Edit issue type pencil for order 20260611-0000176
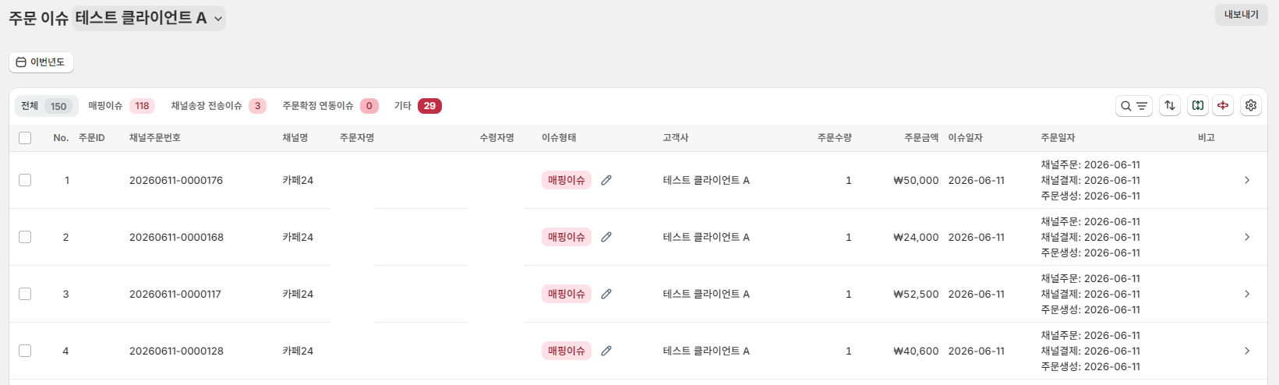 pyautogui.click(x=606, y=180)
